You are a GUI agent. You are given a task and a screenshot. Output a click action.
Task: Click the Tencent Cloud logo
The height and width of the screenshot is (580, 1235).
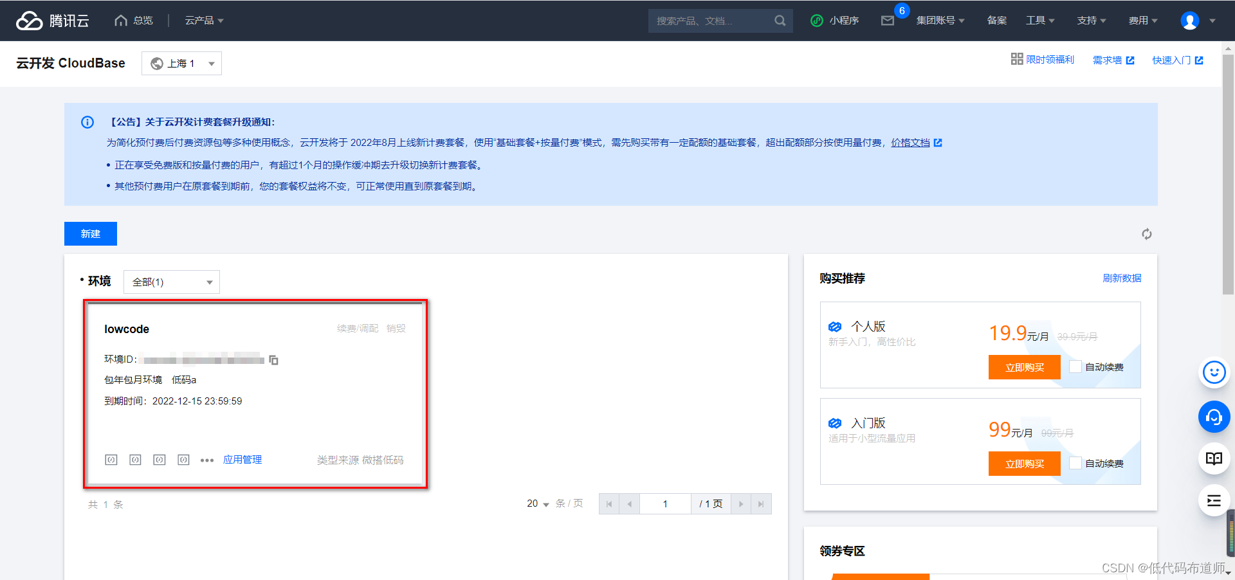(x=53, y=21)
